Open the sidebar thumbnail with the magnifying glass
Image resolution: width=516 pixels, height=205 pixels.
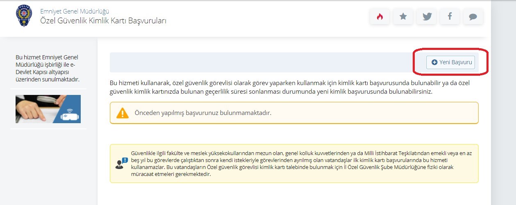click(48, 109)
